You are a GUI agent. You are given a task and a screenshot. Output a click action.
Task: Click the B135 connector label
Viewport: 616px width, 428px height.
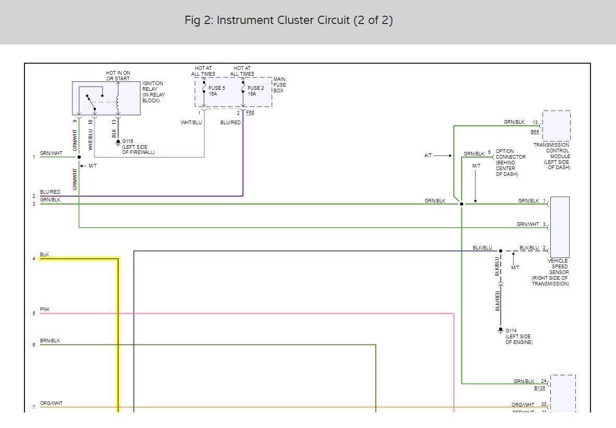[x=540, y=388]
